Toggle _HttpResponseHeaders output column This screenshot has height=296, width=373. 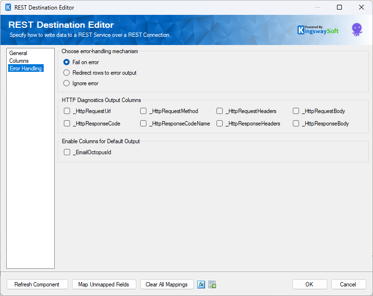tap(219, 124)
